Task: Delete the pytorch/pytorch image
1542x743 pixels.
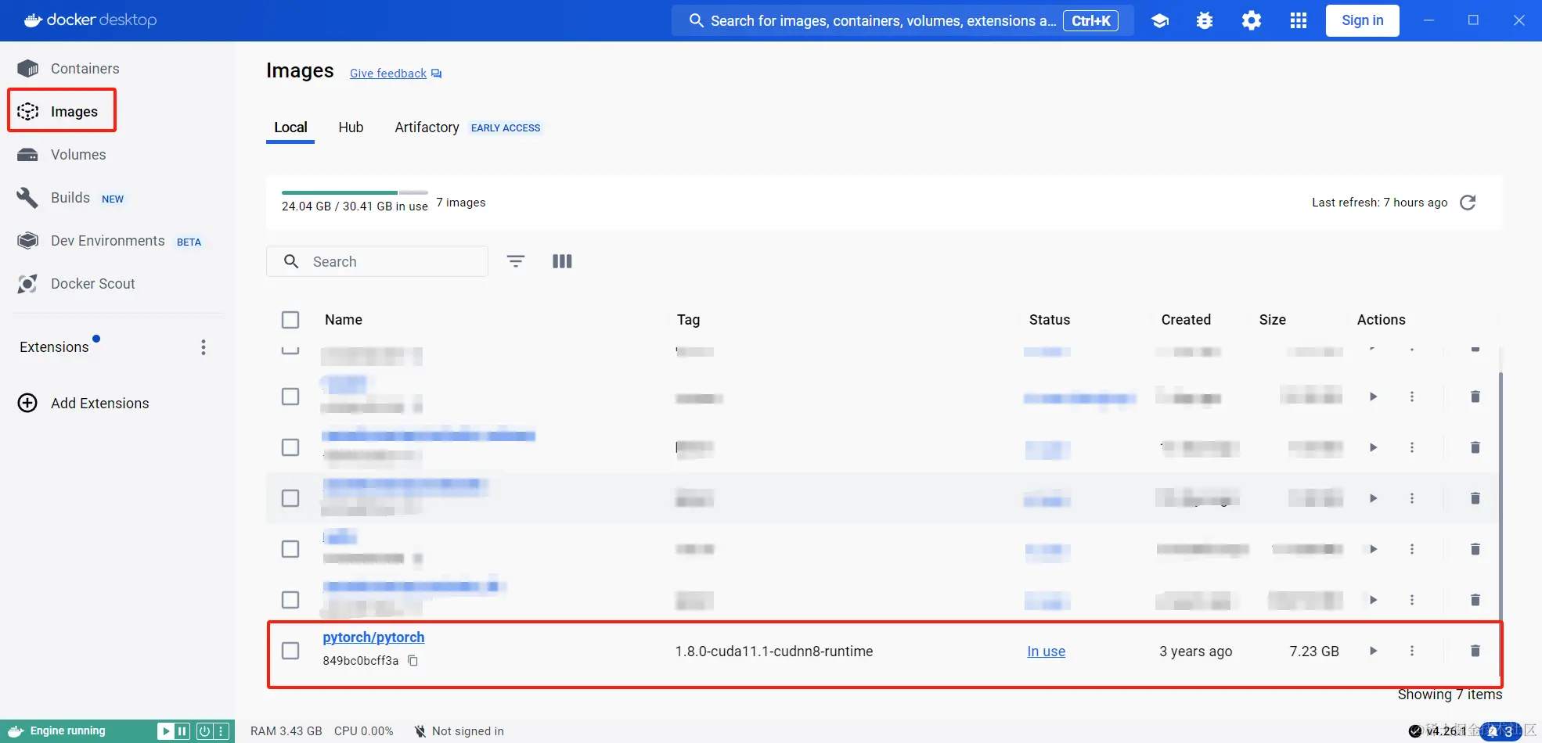Action: 1475,651
